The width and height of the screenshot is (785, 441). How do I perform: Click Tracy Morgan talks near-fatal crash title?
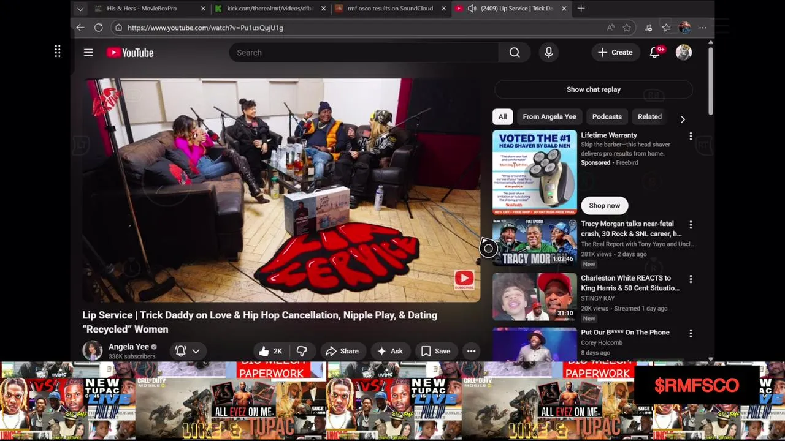[631, 229]
